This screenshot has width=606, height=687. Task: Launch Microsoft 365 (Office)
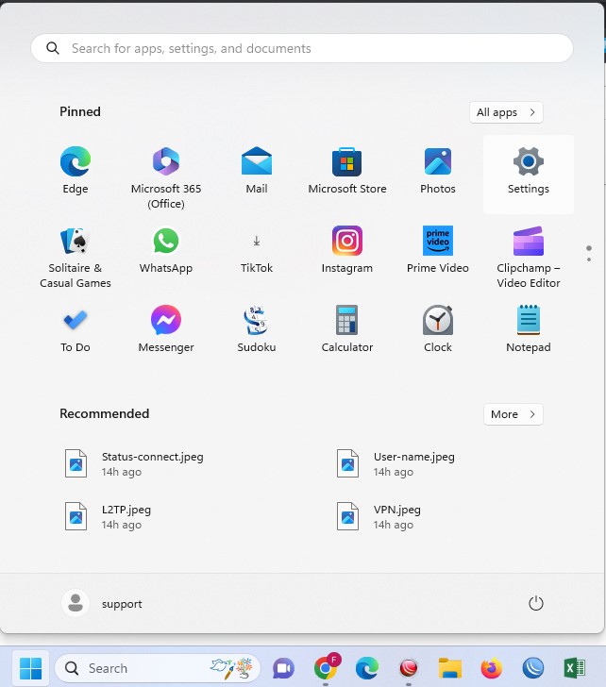tap(166, 177)
